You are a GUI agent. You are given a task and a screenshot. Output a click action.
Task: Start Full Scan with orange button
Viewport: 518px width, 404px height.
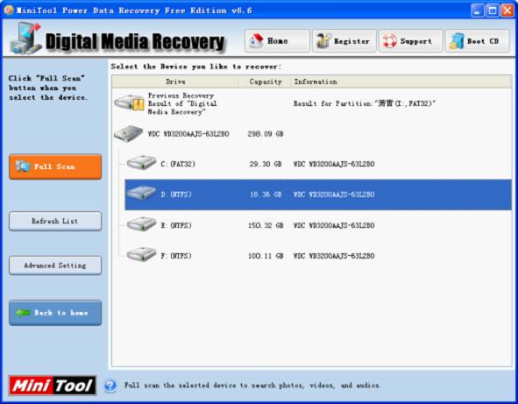pyautogui.click(x=55, y=167)
